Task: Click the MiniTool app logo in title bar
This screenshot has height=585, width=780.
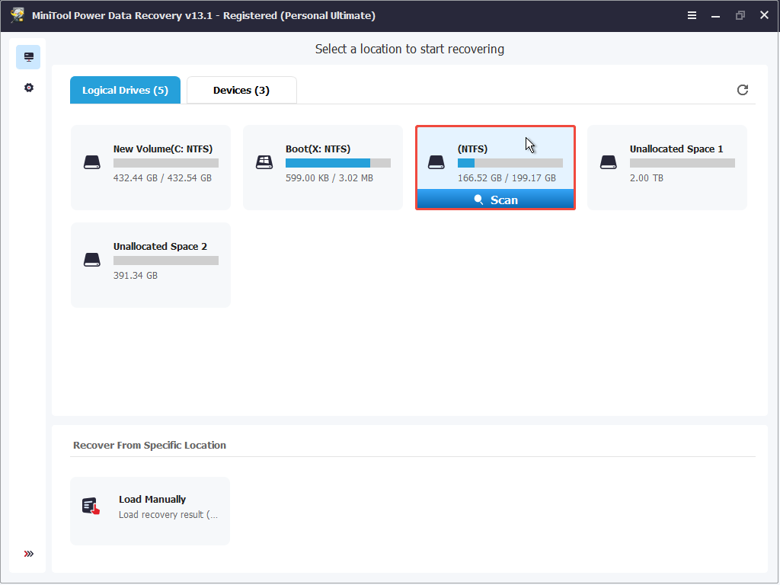Action: tap(18, 15)
